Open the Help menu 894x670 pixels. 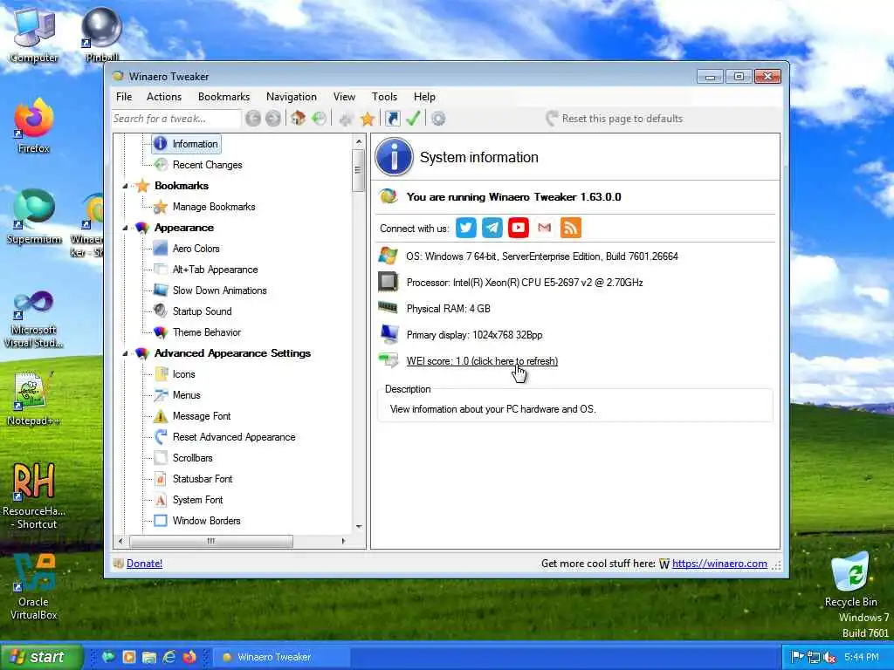tap(424, 97)
